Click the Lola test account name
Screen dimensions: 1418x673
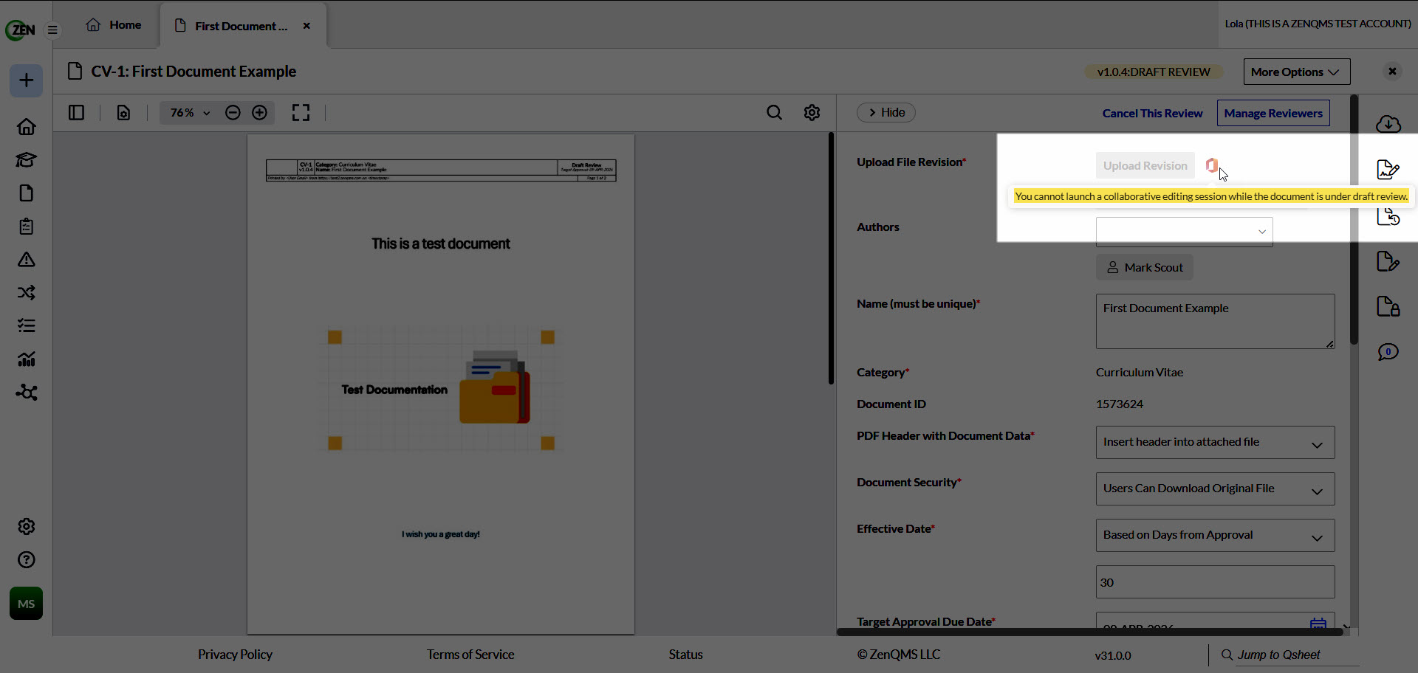click(x=1318, y=24)
